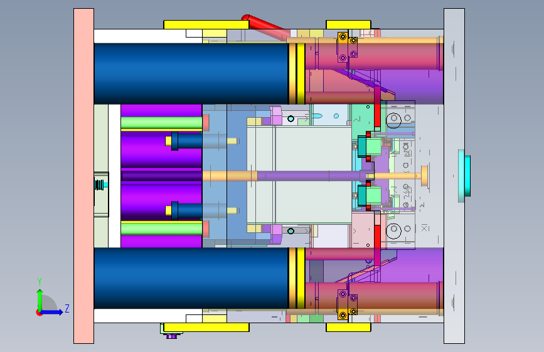544x352 pixels.
Task: Select the lower large blue cylinder
Action: click(191, 278)
